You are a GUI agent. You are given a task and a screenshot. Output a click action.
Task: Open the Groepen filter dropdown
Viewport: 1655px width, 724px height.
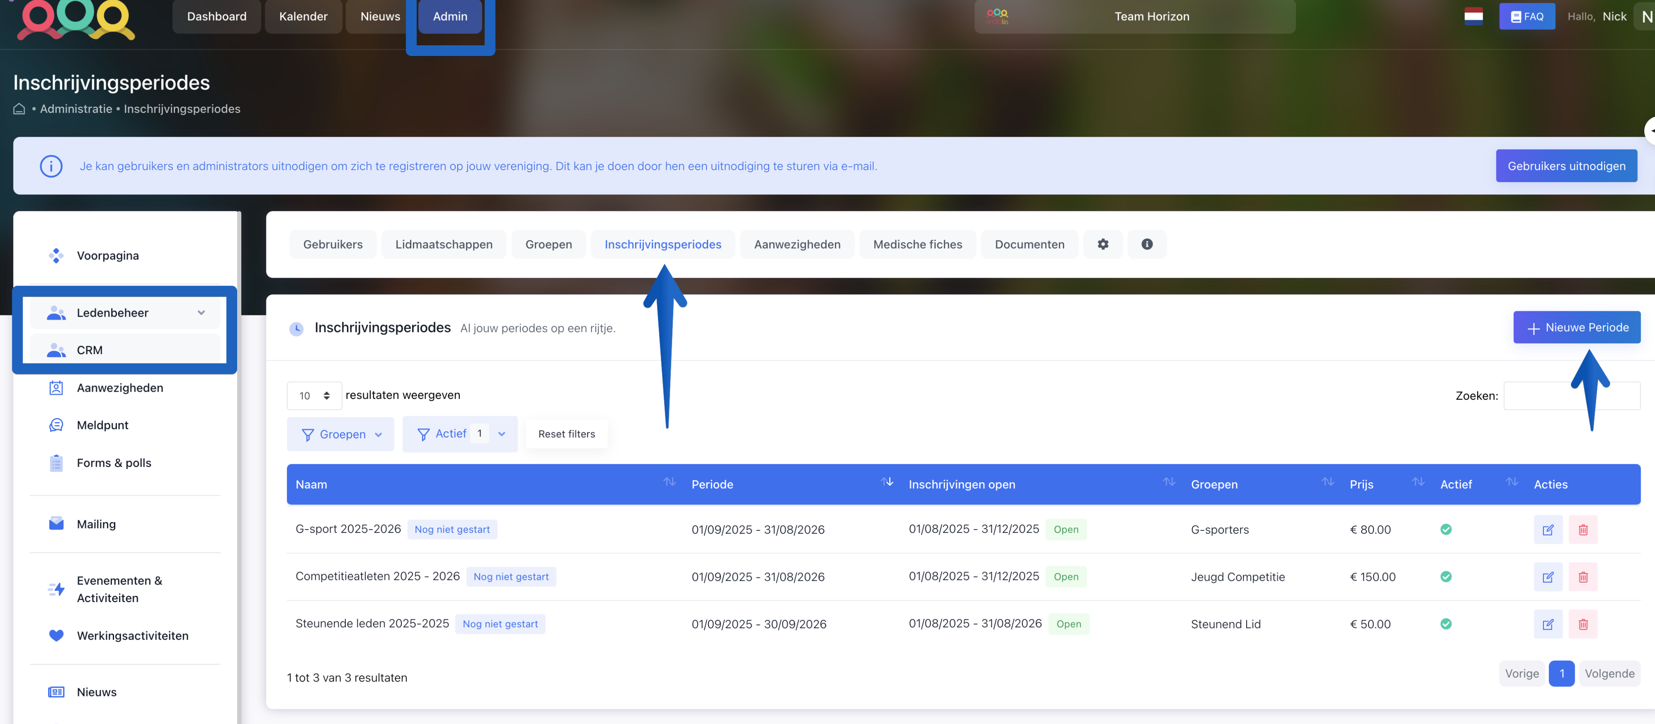340,434
